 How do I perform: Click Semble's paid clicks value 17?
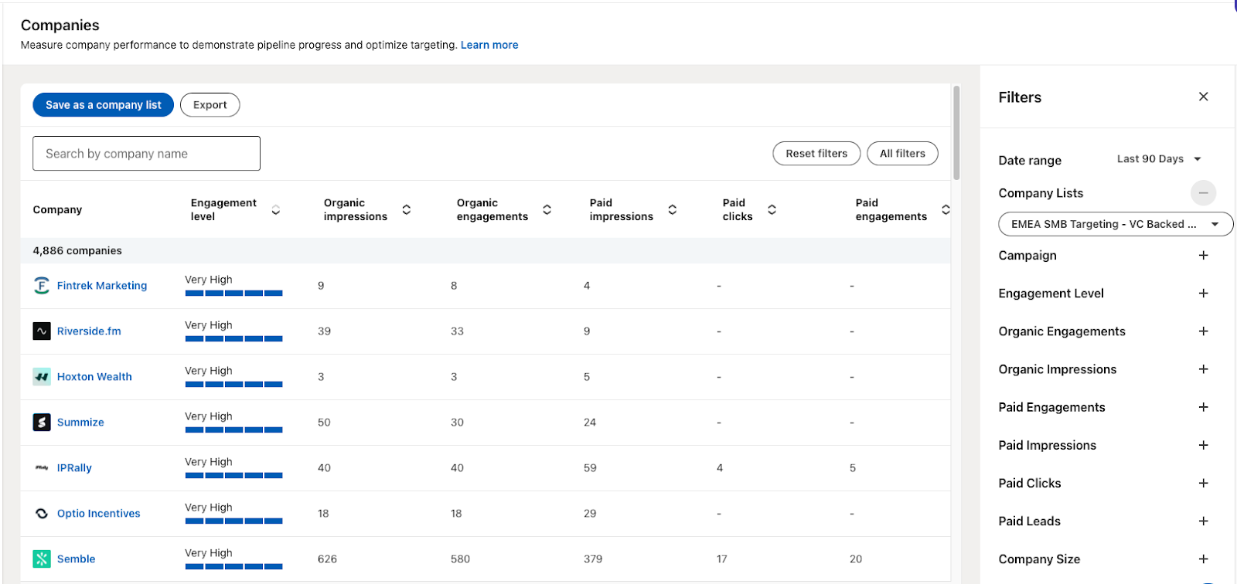pos(721,559)
